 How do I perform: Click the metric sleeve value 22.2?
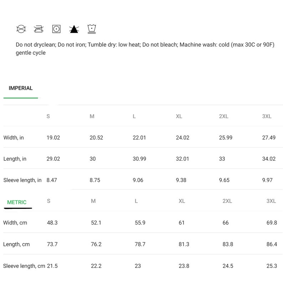(96, 266)
